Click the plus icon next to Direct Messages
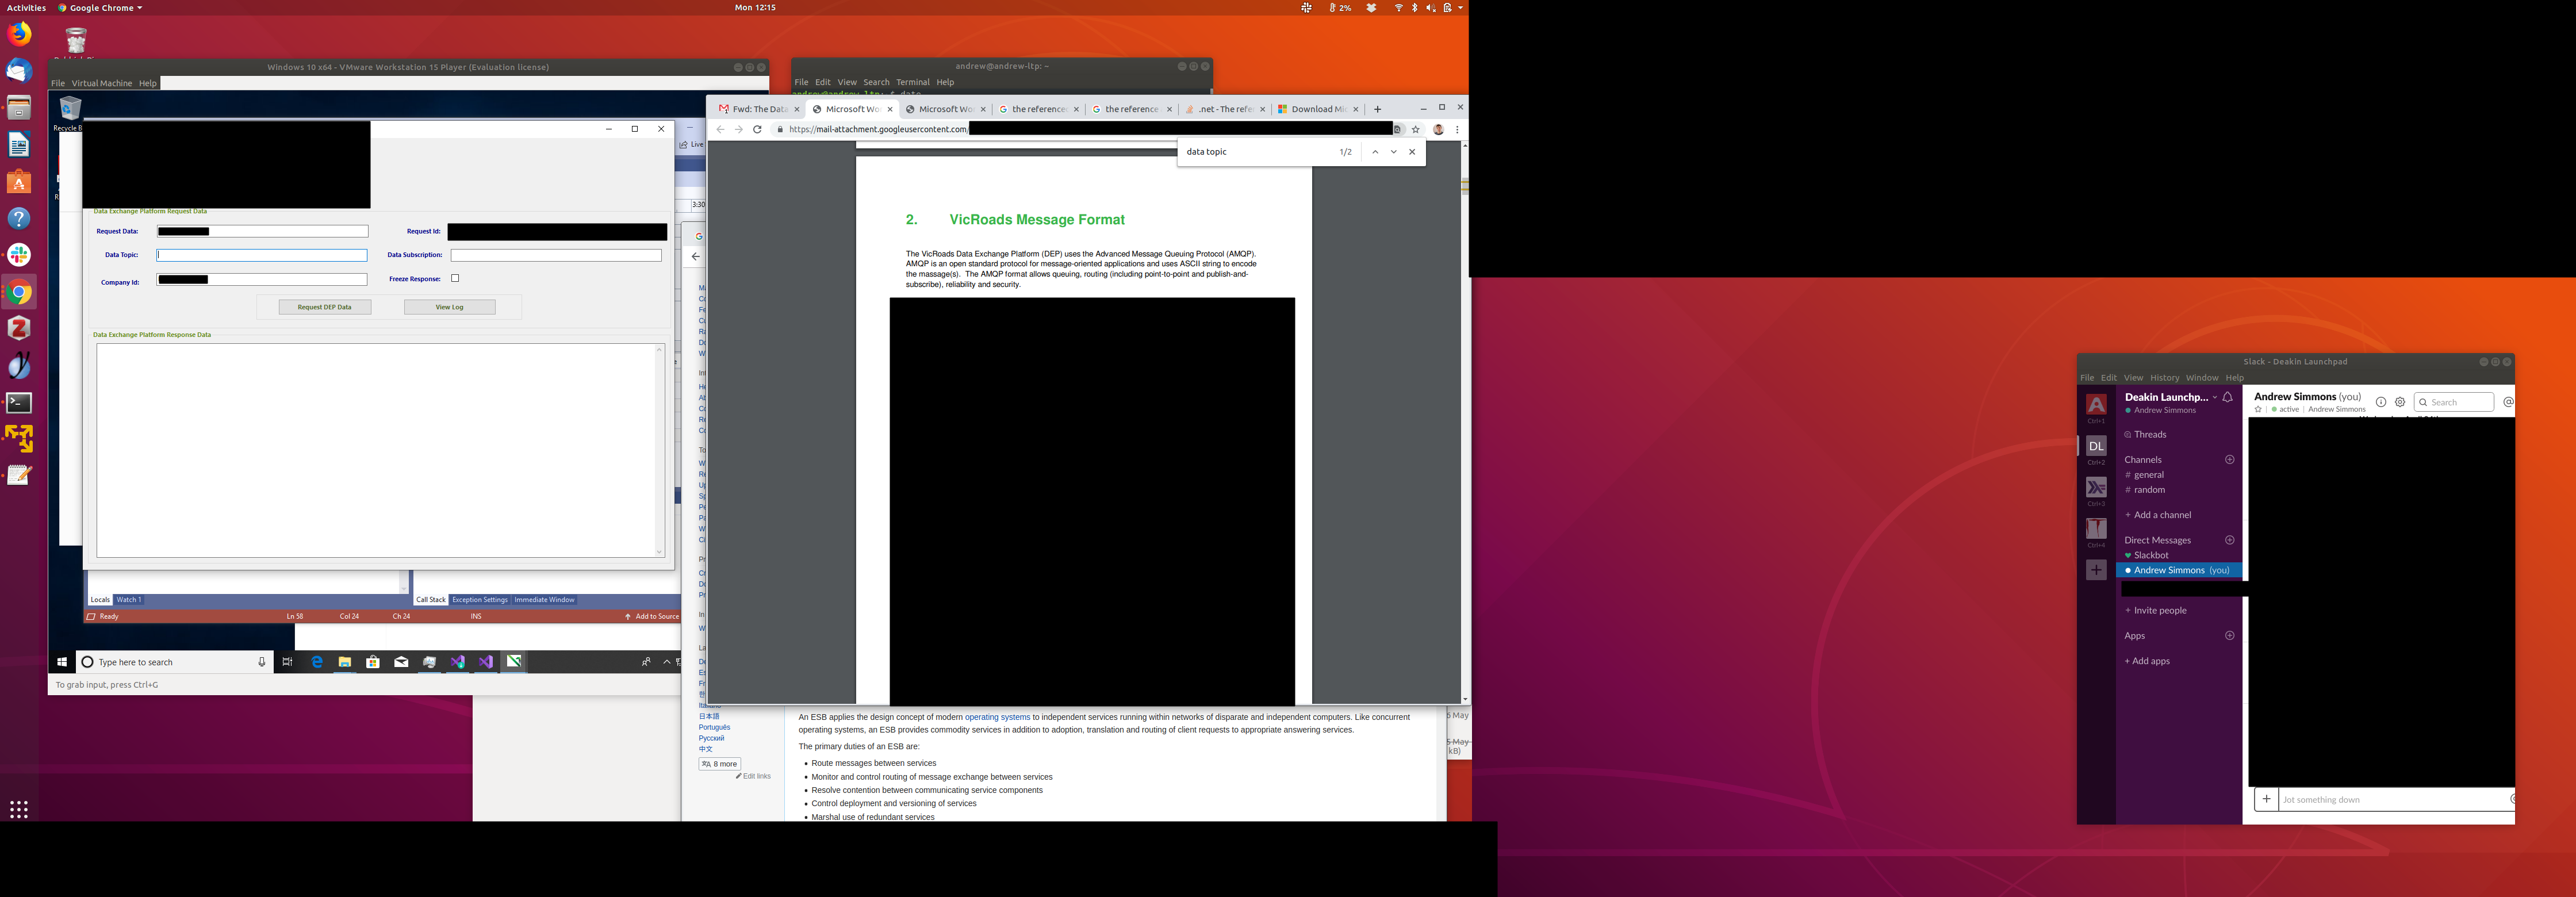This screenshot has height=897, width=2576. coord(2229,540)
